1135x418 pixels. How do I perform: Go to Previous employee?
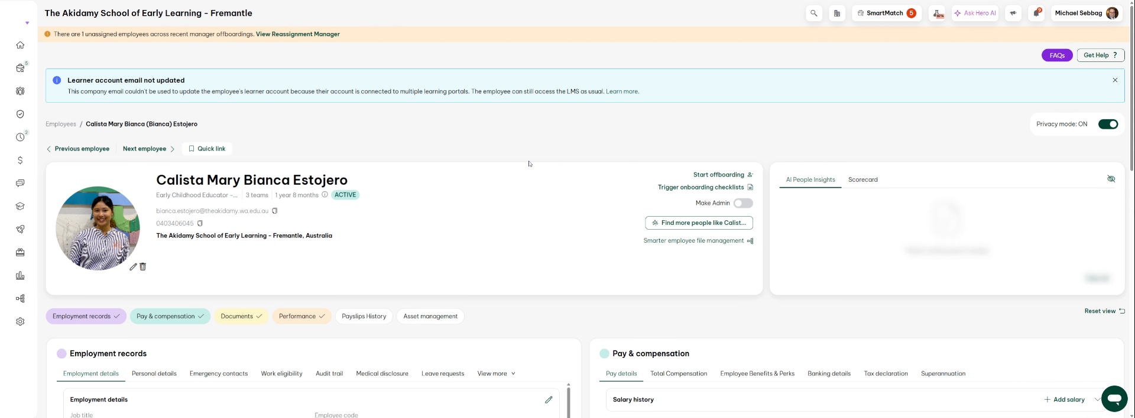[x=78, y=149]
